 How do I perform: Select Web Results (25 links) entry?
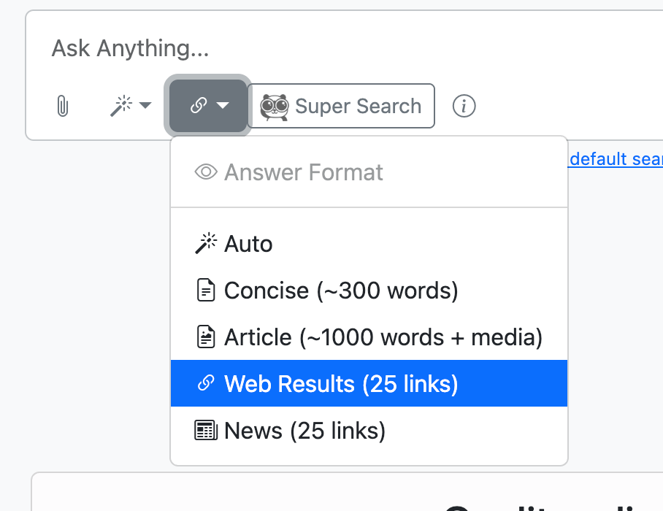coord(341,384)
